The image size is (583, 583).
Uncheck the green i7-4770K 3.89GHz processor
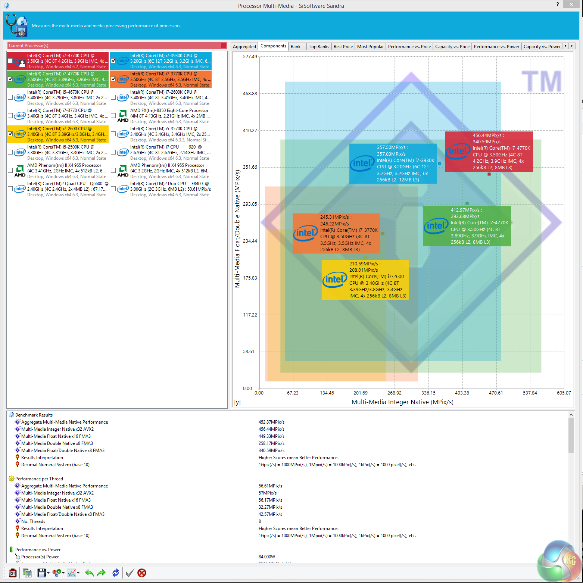click(x=10, y=79)
